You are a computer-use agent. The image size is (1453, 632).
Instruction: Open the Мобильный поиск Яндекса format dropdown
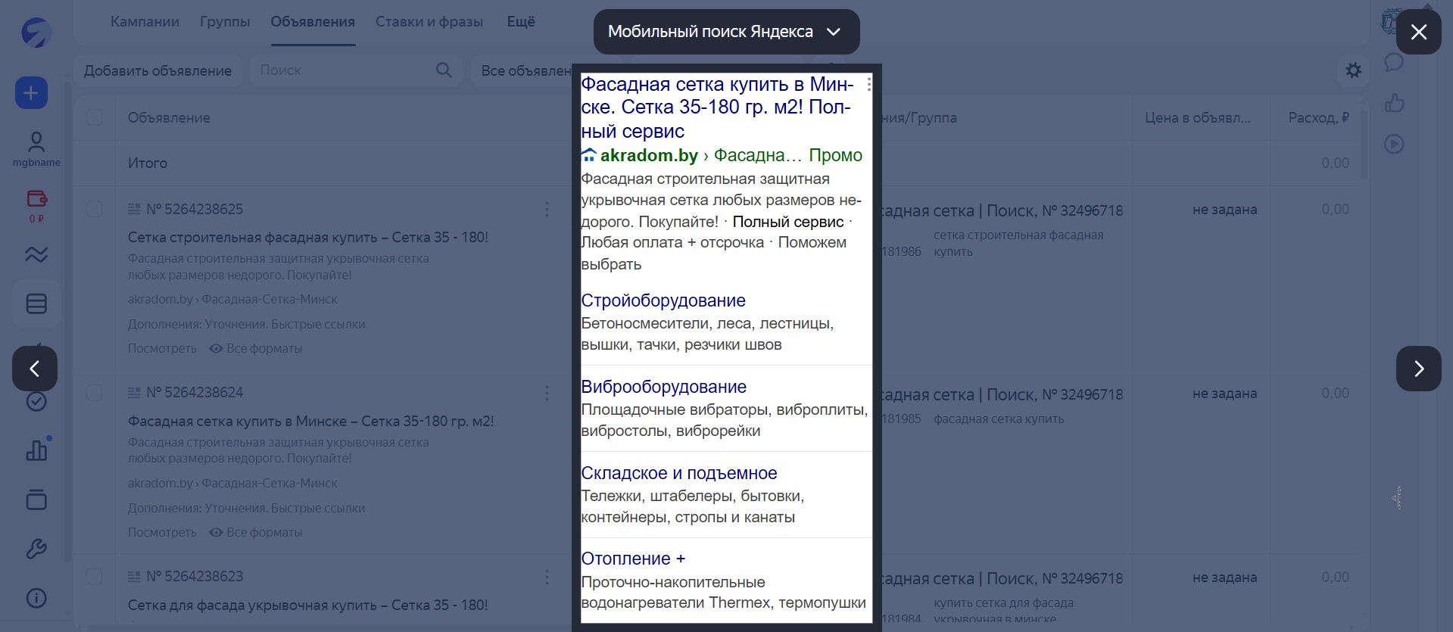(x=726, y=32)
